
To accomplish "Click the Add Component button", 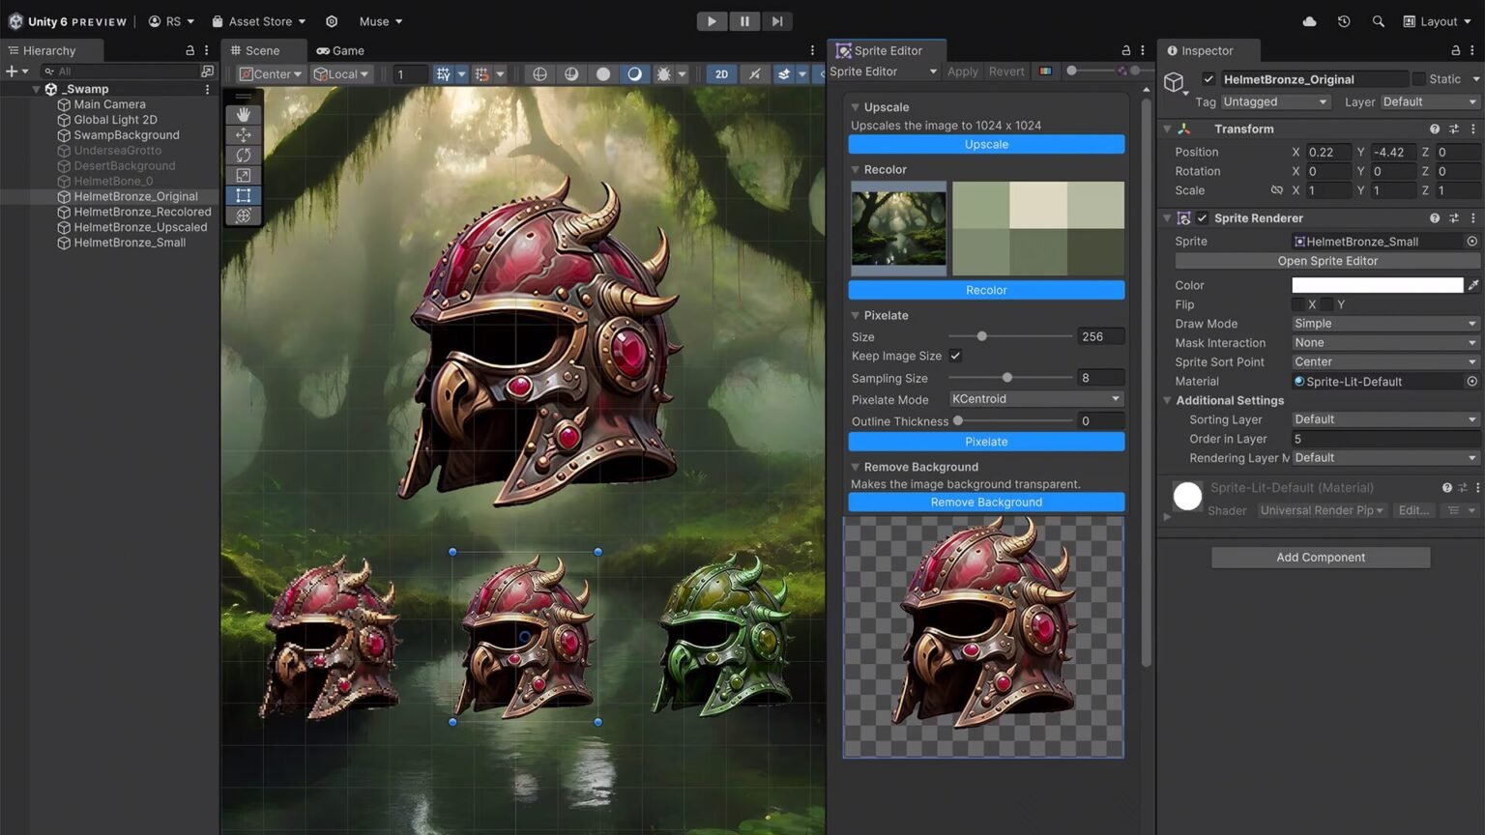I will click(x=1320, y=558).
